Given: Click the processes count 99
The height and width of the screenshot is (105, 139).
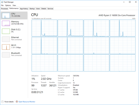Looking at the screenshot, I should pyautogui.click(x=33, y=85).
